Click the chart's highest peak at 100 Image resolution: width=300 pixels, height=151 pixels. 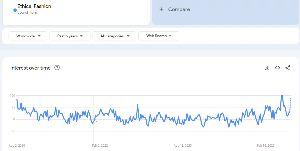pyautogui.click(x=282, y=96)
